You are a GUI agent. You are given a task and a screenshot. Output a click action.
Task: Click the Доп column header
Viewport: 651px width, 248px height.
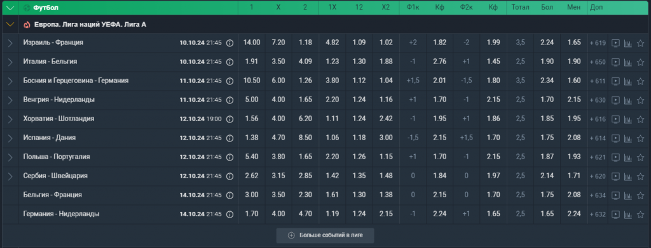(x=596, y=8)
